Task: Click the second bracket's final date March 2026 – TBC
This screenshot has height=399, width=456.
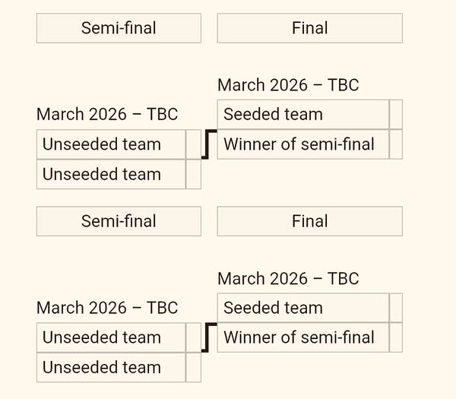Action: click(288, 278)
